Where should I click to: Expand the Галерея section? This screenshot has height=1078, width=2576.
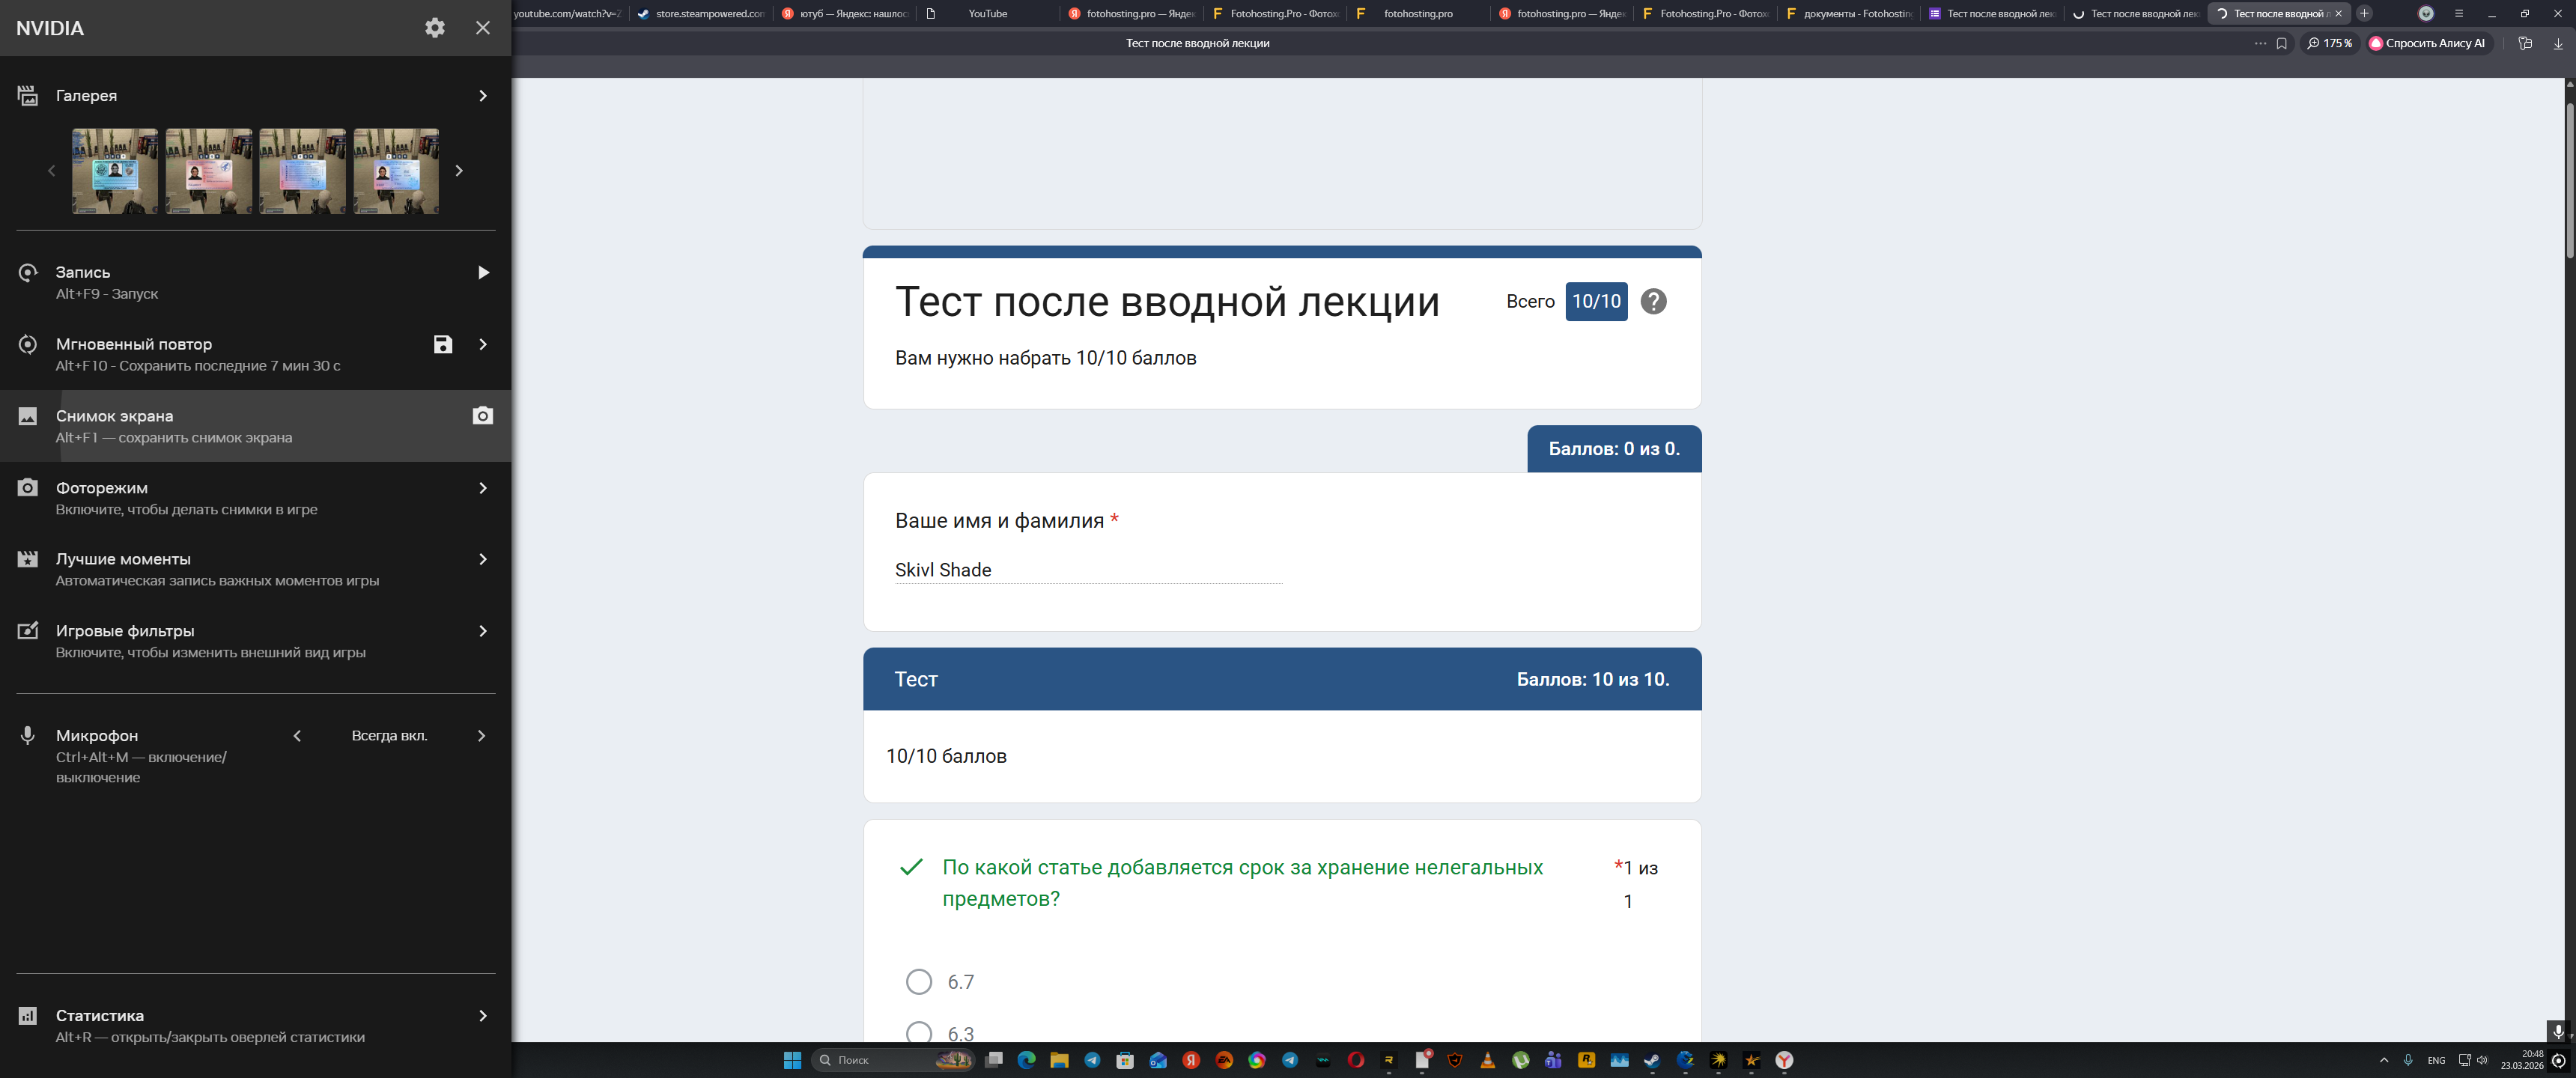(x=482, y=96)
